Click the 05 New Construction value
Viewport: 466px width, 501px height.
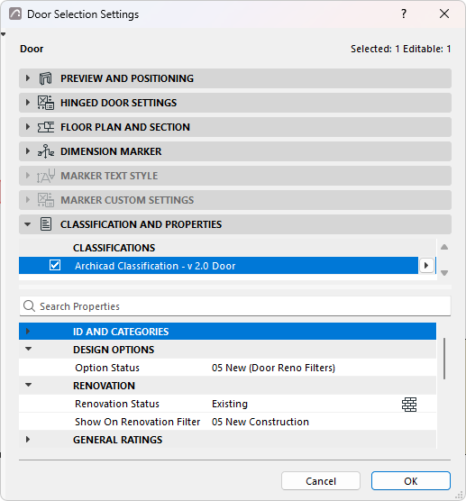point(260,422)
